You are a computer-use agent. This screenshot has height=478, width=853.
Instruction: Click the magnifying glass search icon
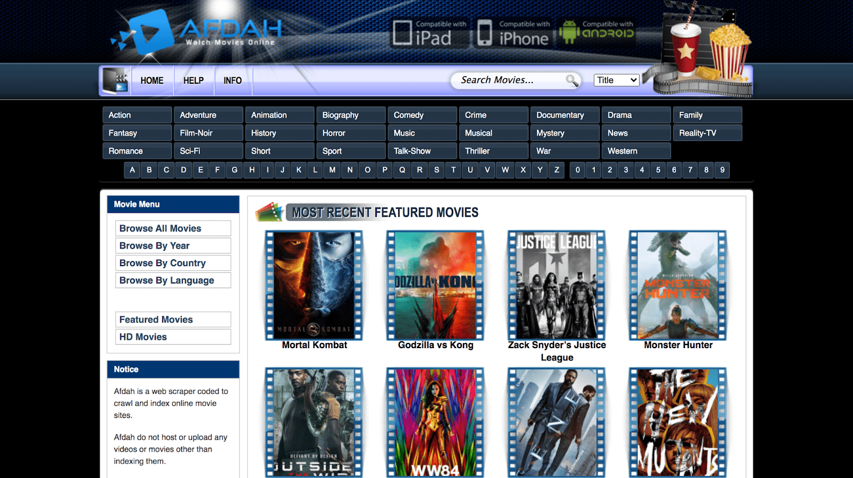pyautogui.click(x=572, y=80)
